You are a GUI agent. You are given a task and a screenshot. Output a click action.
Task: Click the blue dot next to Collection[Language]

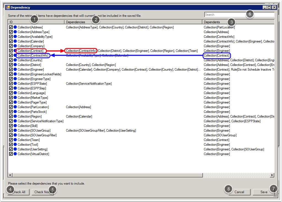[15, 93]
